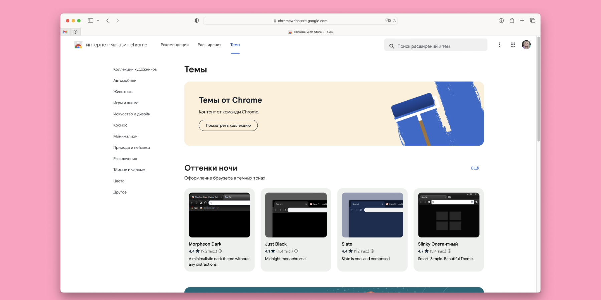Go back with the browser back arrow
The height and width of the screenshot is (300, 601).
pyautogui.click(x=108, y=21)
